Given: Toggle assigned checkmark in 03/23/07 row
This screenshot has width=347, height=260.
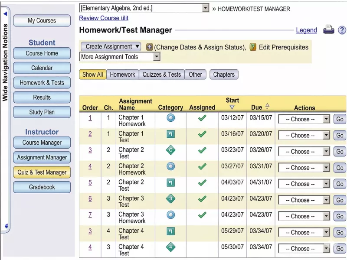Looking at the screenshot, I should (x=202, y=150).
